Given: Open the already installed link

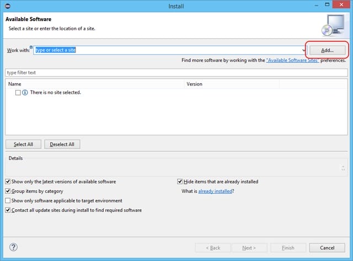Looking at the screenshot, I should [215, 191].
